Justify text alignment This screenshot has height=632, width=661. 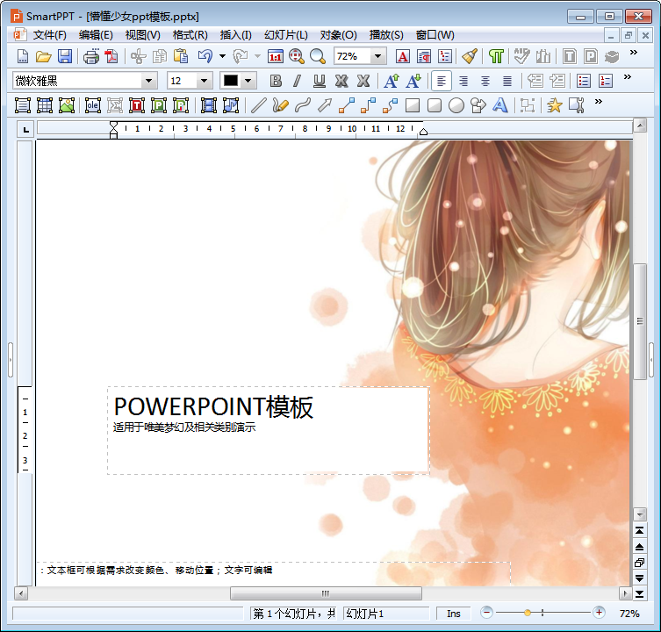click(507, 81)
